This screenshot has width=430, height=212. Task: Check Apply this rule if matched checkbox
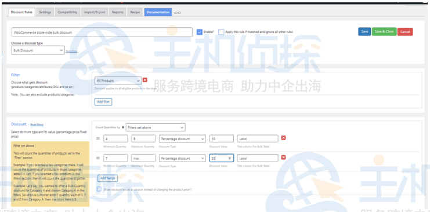[x=221, y=32]
